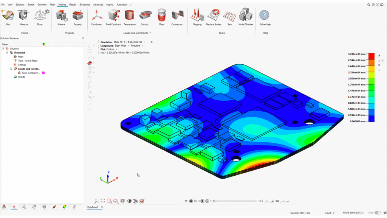Open the Sets tool
This screenshot has height=218, width=387.
(x=229, y=17)
